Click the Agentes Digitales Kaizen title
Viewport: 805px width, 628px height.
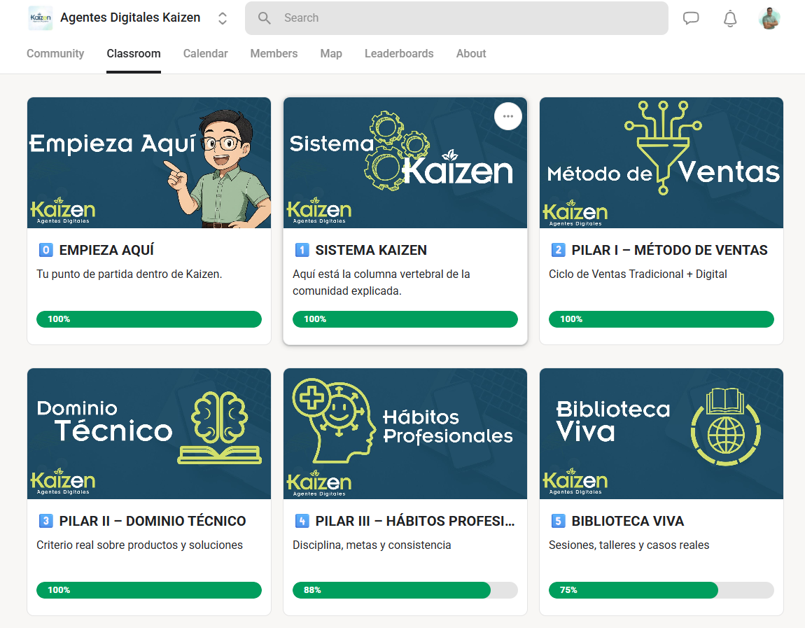(x=130, y=18)
